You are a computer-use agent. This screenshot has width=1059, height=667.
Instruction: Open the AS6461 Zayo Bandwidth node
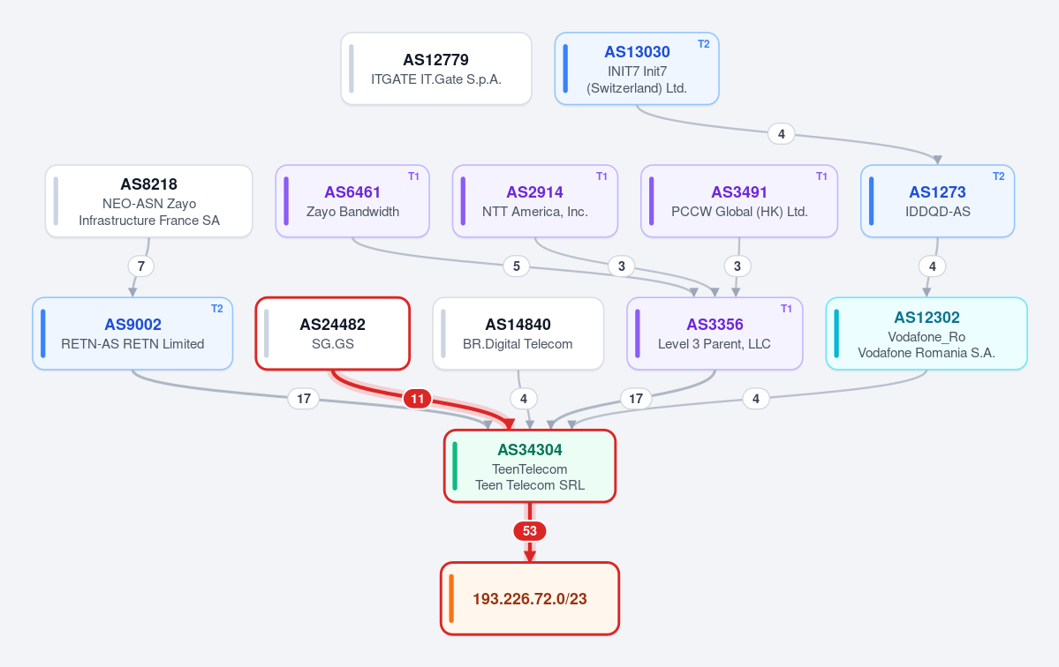[352, 201]
